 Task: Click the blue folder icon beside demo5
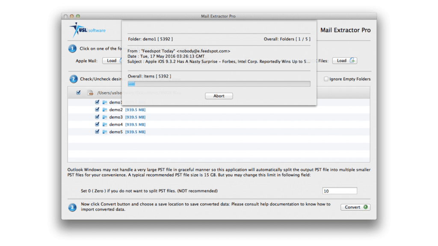tap(105, 132)
